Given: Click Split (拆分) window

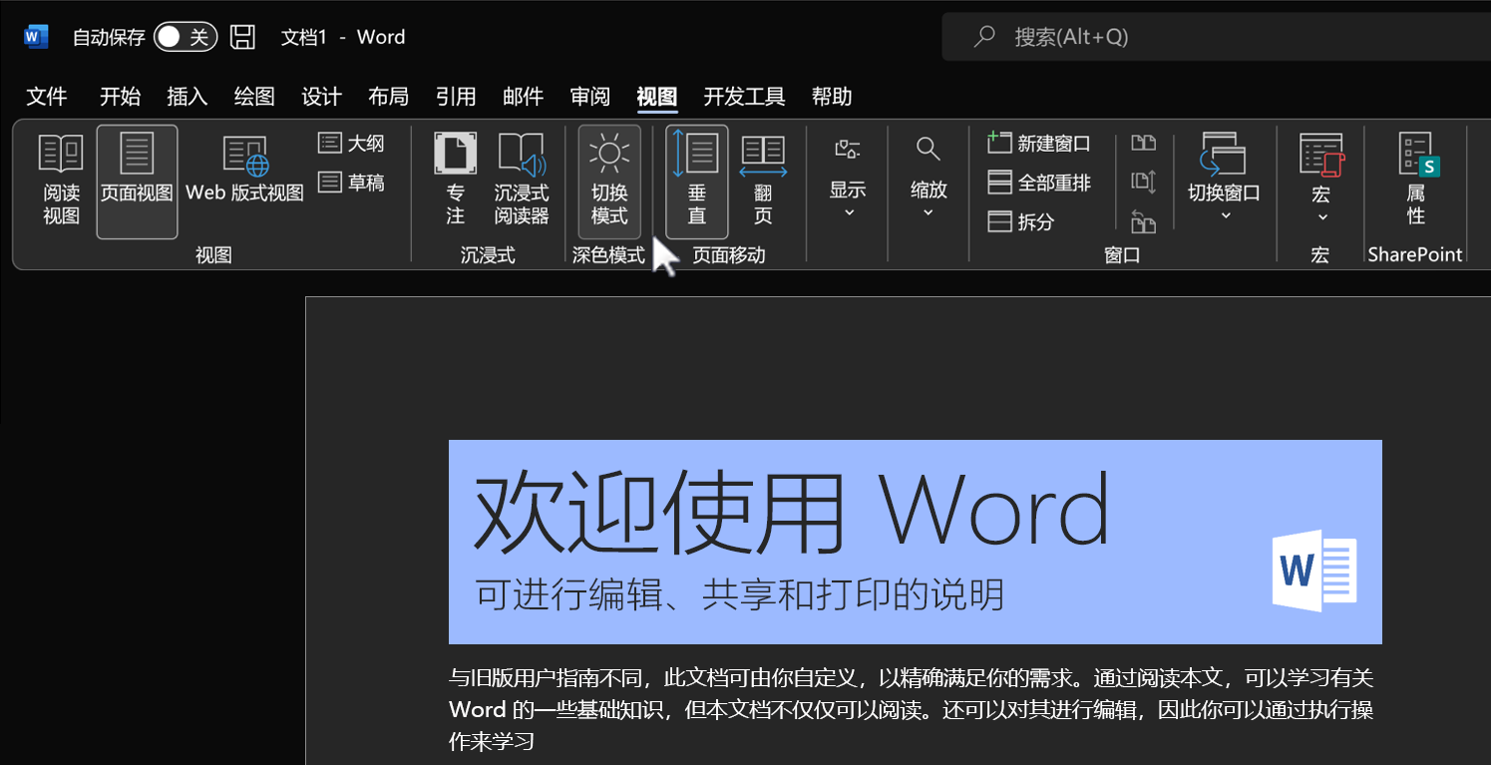Looking at the screenshot, I should tap(1021, 221).
